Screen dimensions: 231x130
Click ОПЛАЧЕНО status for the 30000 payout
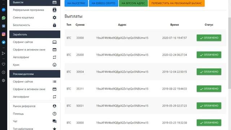pos(209,123)
